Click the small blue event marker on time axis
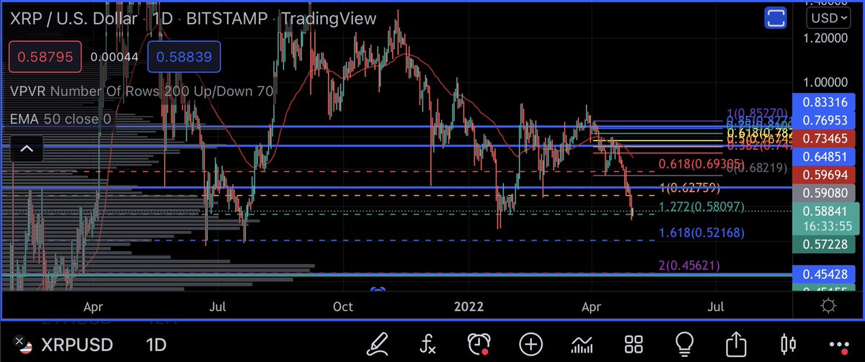The image size is (865, 362). point(378,289)
